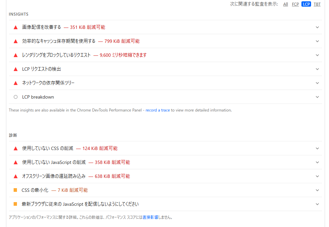
Task: Open details for オフスクリーン画像の遅延読み込み
Action: [x=317, y=176]
